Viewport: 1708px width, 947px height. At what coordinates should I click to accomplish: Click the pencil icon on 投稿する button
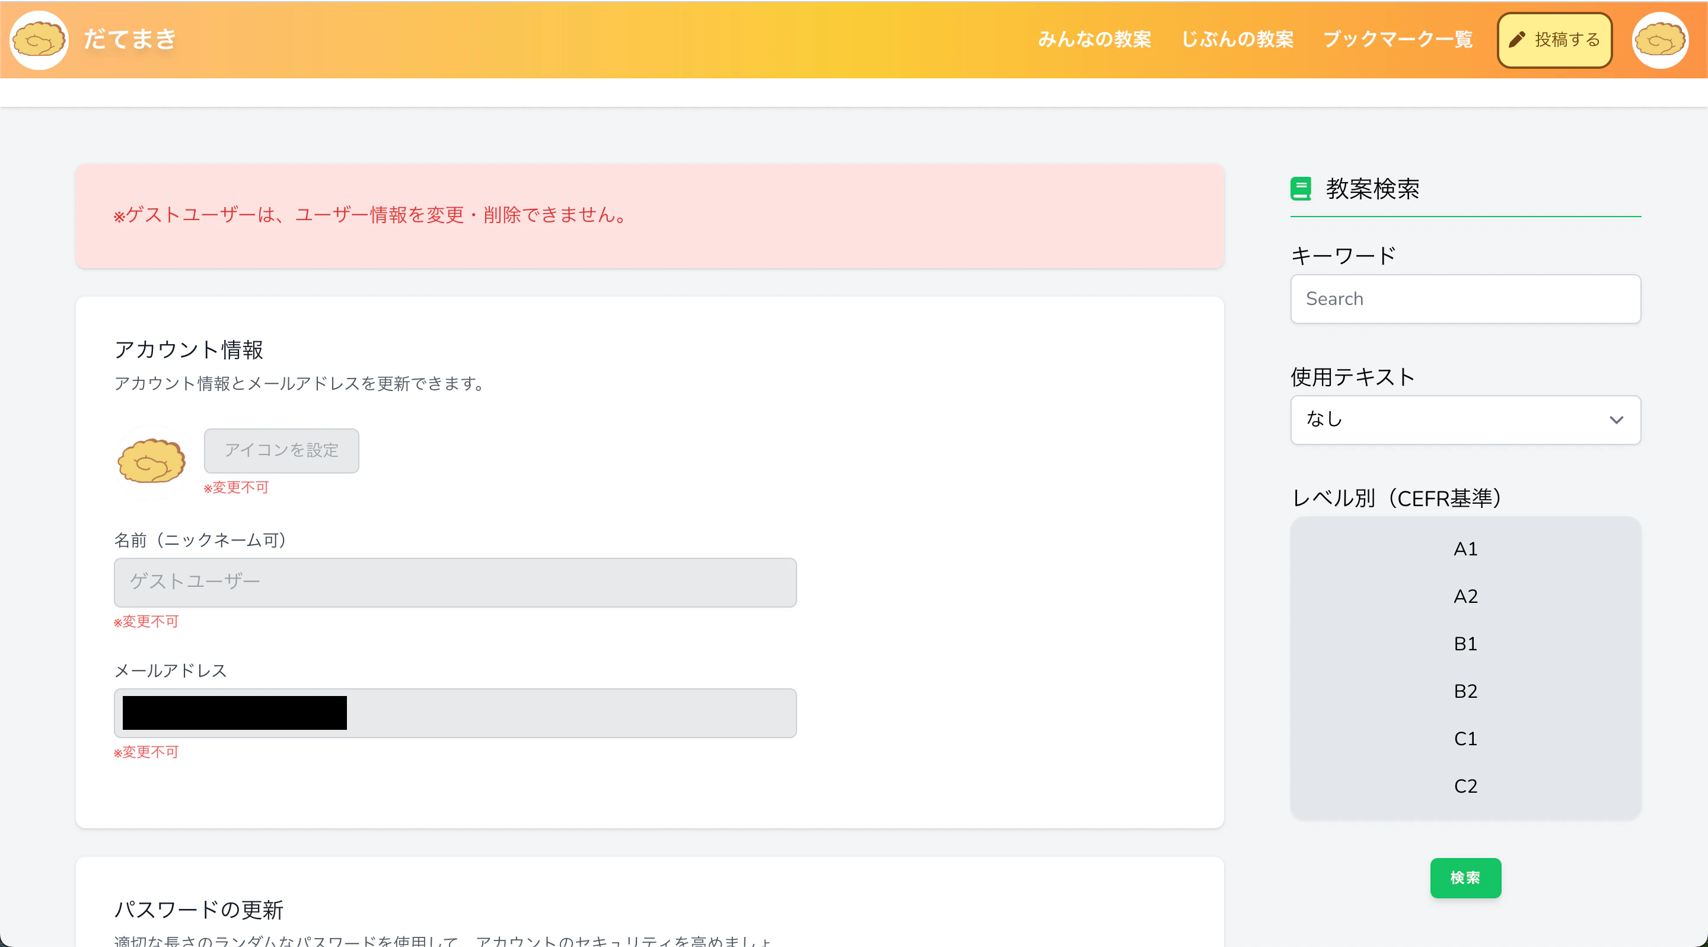pos(1516,40)
